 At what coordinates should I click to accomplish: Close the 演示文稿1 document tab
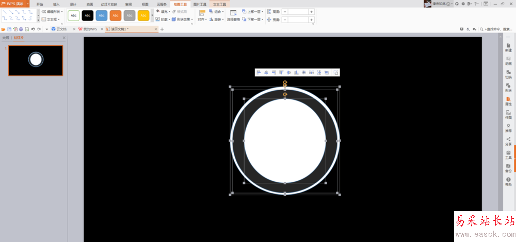click(x=156, y=29)
